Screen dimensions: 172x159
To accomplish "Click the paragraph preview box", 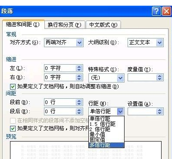I will [86, 150].
